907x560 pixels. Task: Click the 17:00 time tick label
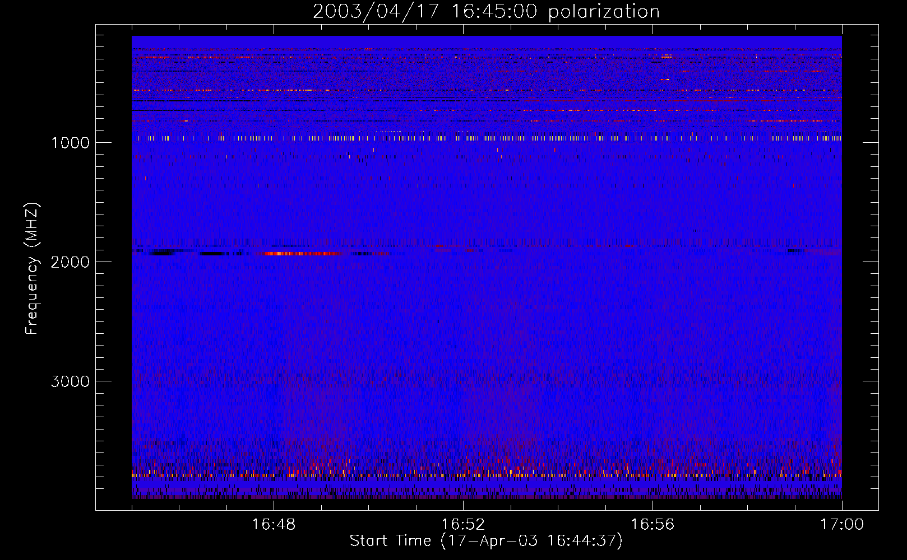pyautogui.click(x=842, y=525)
